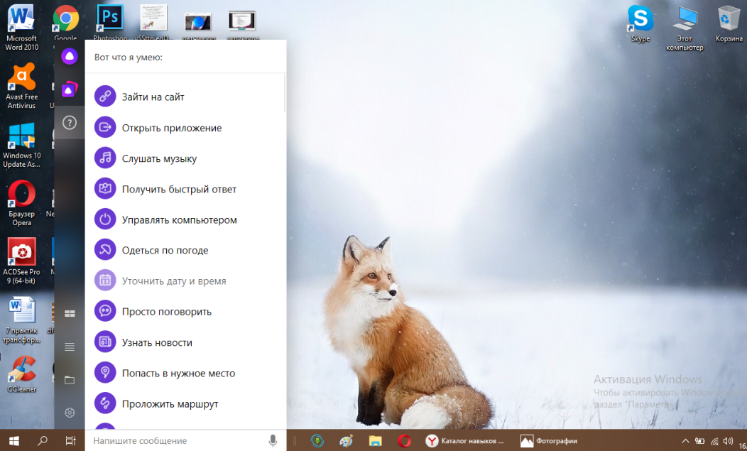Expand the hidden system tray icons arrow
The width and height of the screenshot is (747, 451).
(685, 441)
